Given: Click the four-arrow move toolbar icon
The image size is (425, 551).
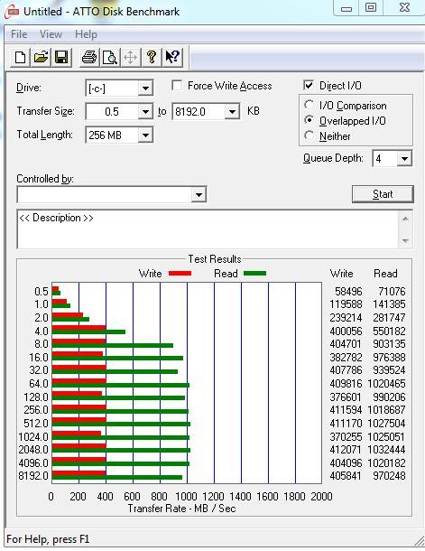Looking at the screenshot, I should (130, 57).
